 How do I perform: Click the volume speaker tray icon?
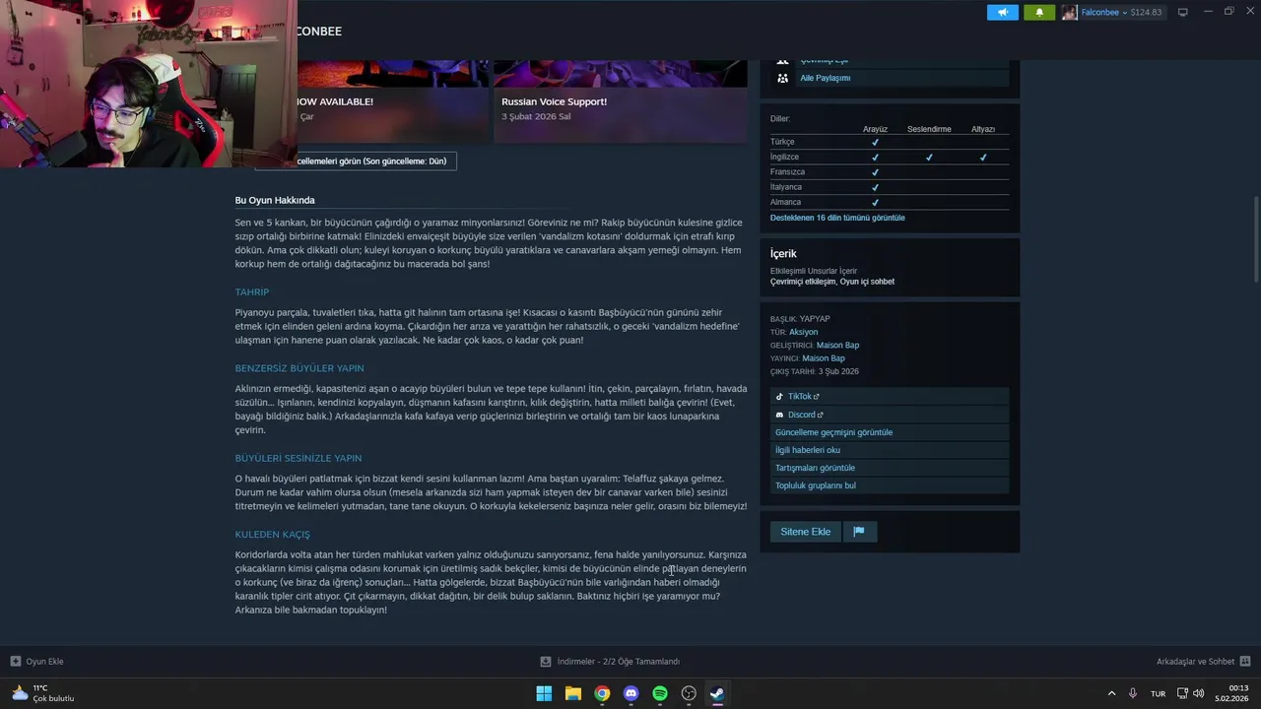click(1199, 693)
